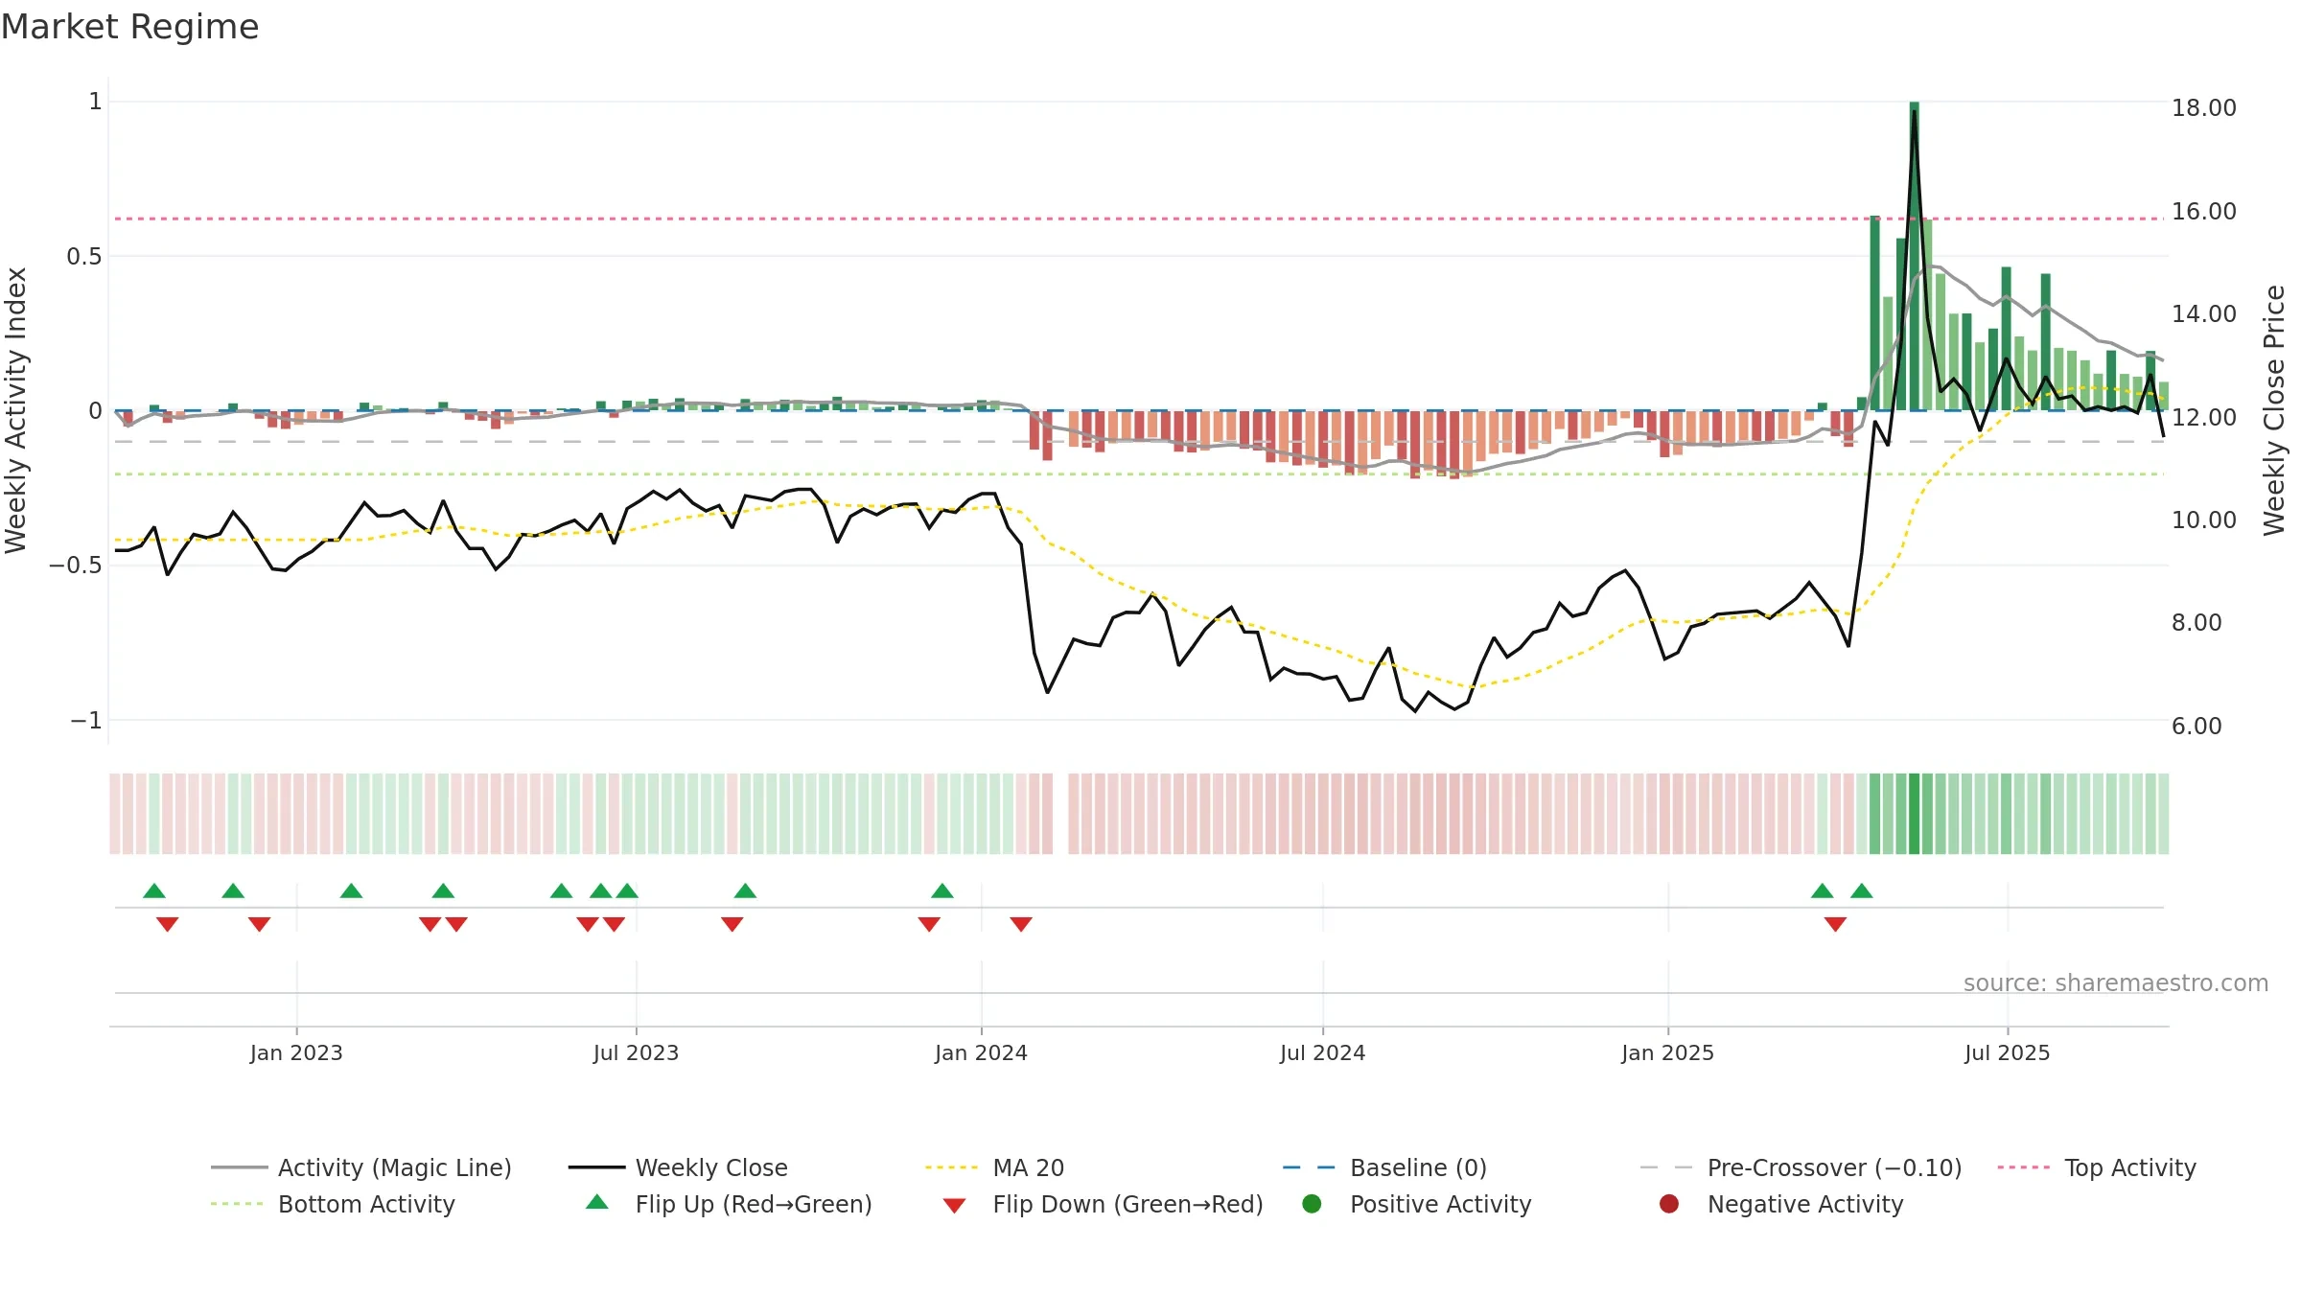Viewport: 2301px width, 1294px height.
Task: Click the last red Flip Down marker in 2025
Action: click(1835, 924)
